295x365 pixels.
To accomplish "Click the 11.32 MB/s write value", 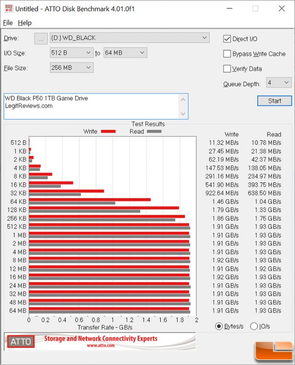I will click(224, 143).
